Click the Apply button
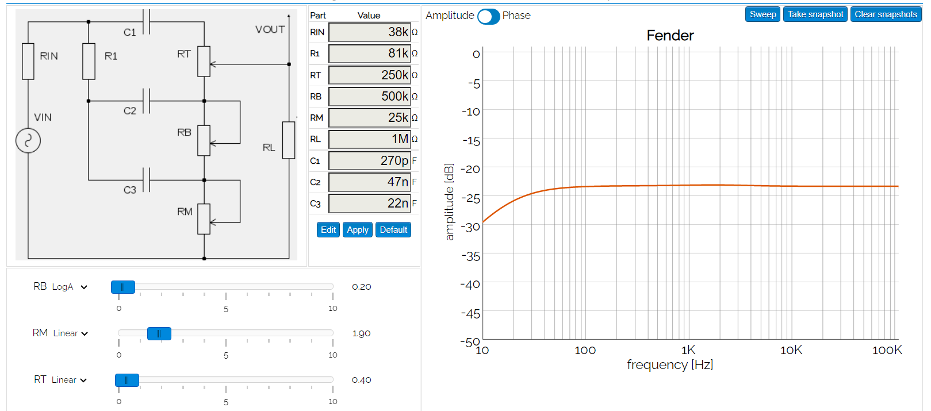This screenshot has width=931, height=411. 358,230
